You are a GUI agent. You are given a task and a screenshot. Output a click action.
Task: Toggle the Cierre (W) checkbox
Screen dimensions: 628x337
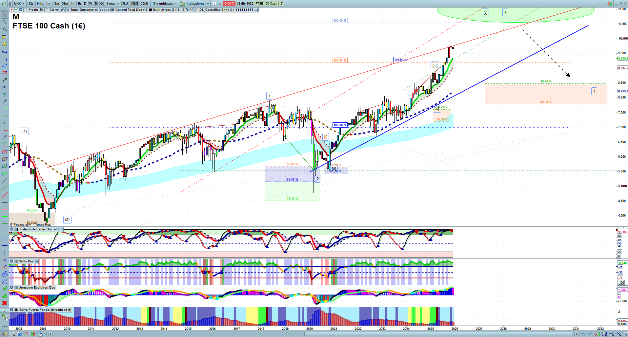pos(47,10)
